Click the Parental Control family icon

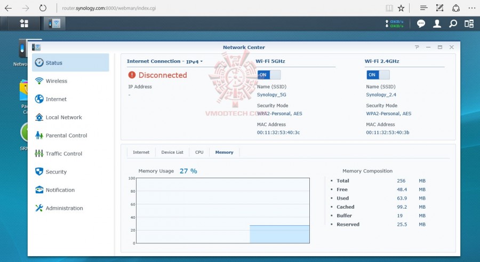[x=39, y=135]
